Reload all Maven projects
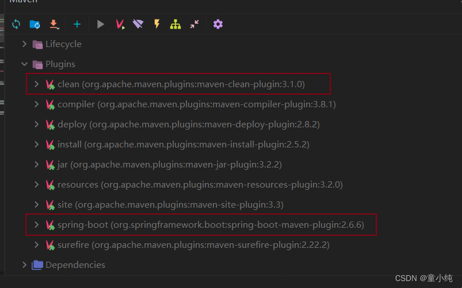The height and width of the screenshot is (288, 462). (16, 24)
